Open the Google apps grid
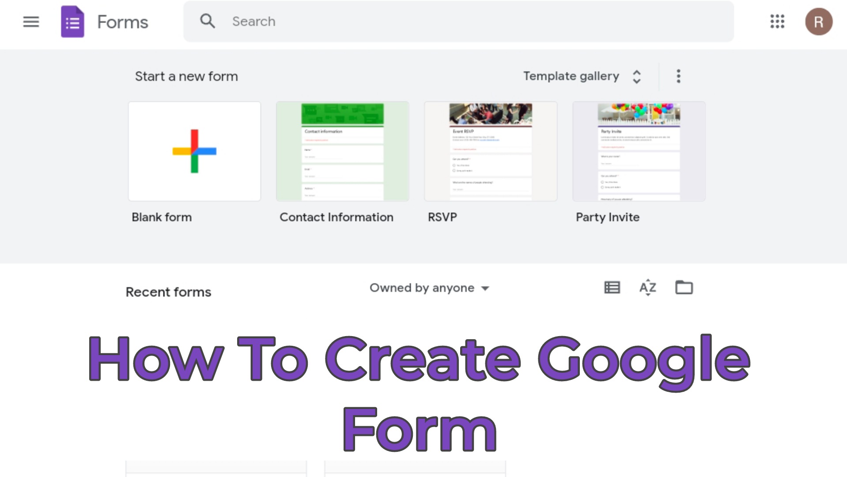The width and height of the screenshot is (847, 477). 777,21
